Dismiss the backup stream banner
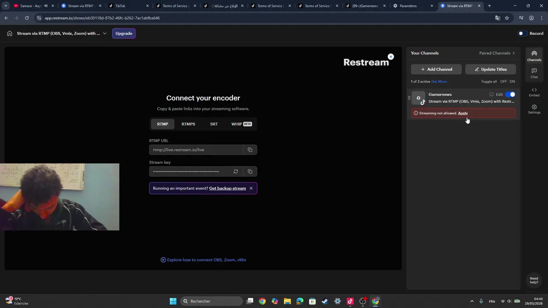548x308 pixels. [x=251, y=188]
